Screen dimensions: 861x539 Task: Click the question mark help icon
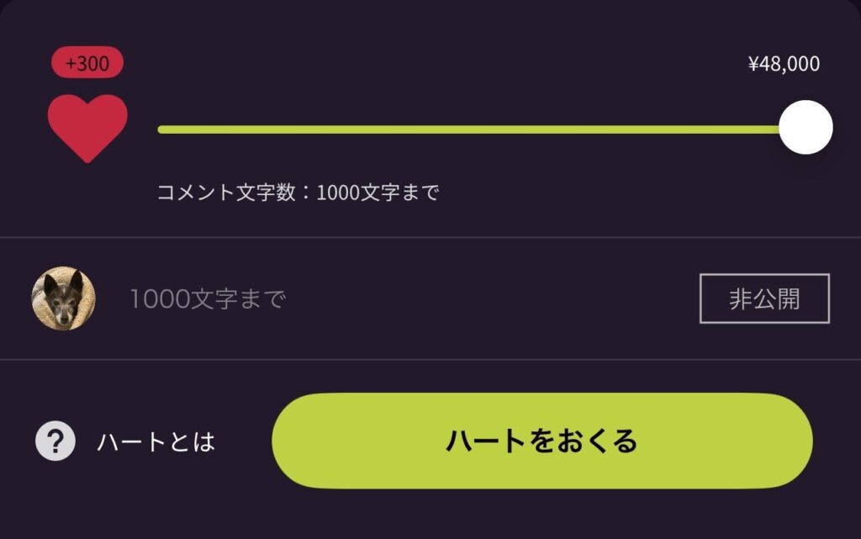tap(55, 441)
